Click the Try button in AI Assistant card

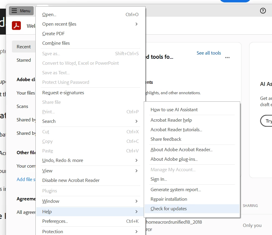[x=266, y=121]
